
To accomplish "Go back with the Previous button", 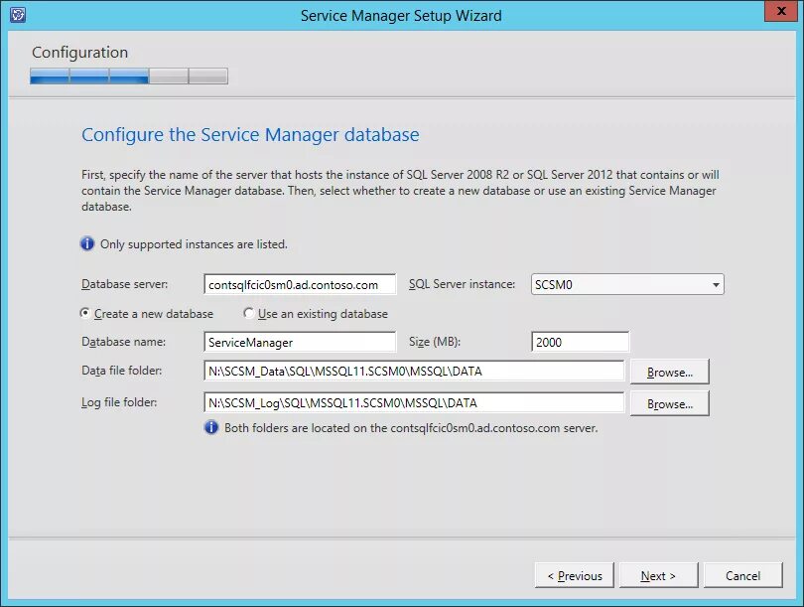I will coord(574,575).
